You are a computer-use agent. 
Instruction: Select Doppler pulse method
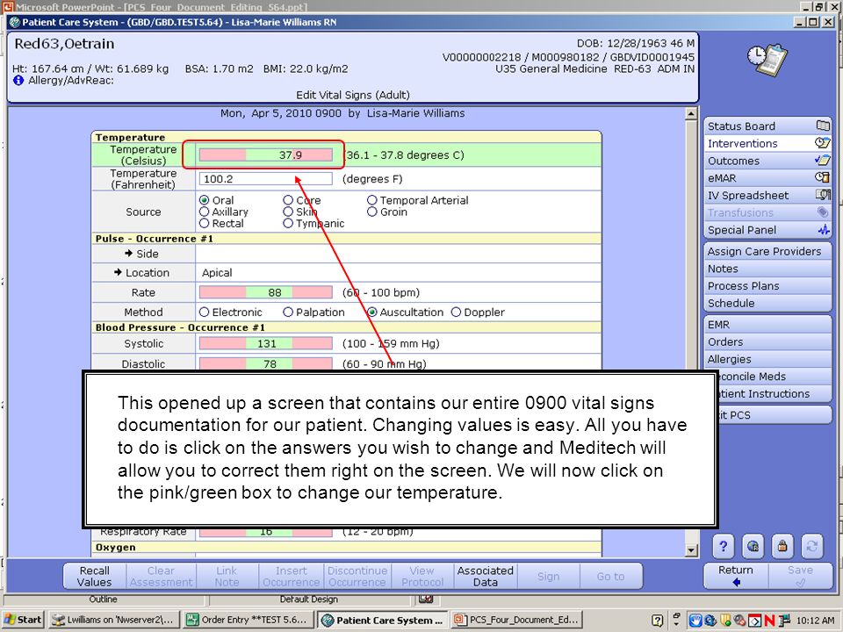point(456,312)
